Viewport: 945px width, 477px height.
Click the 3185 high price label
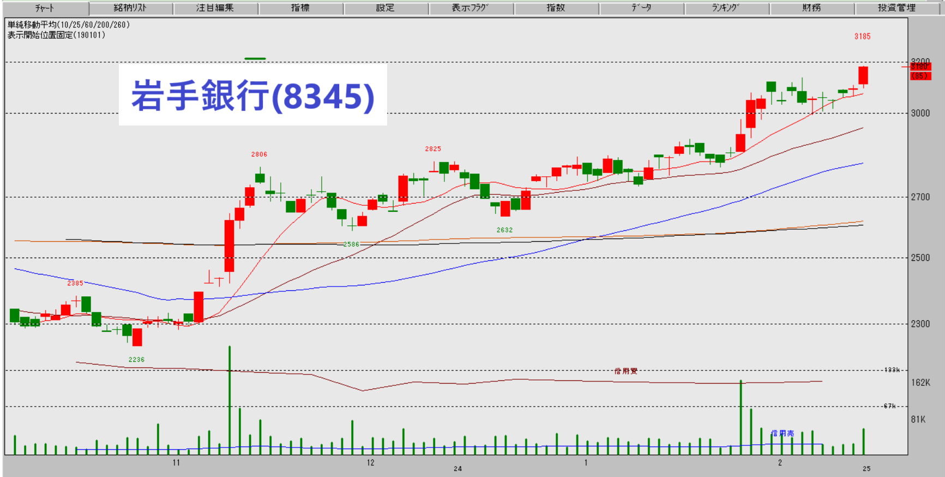pyautogui.click(x=862, y=37)
